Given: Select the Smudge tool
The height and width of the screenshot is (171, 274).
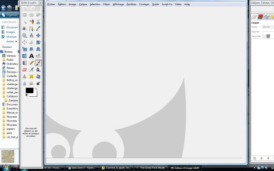Looking at the screenshot, I should pos(31,83).
